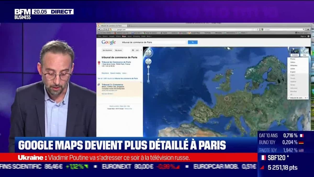Click the round control below the pan compass

coord(148,62)
